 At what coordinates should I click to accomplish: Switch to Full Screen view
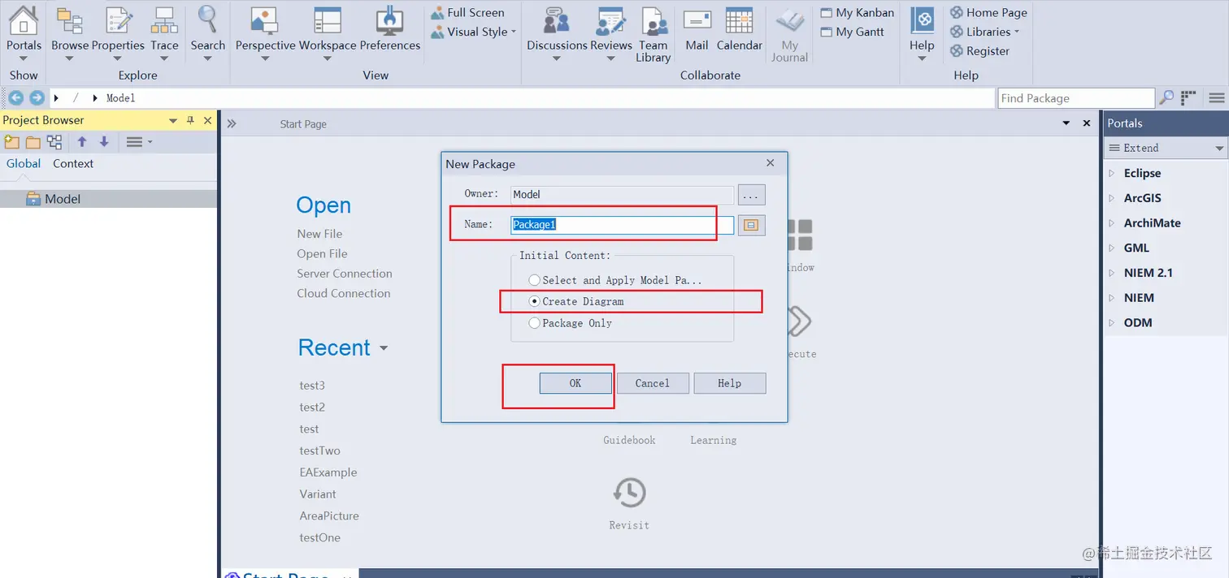tap(467, 12)
